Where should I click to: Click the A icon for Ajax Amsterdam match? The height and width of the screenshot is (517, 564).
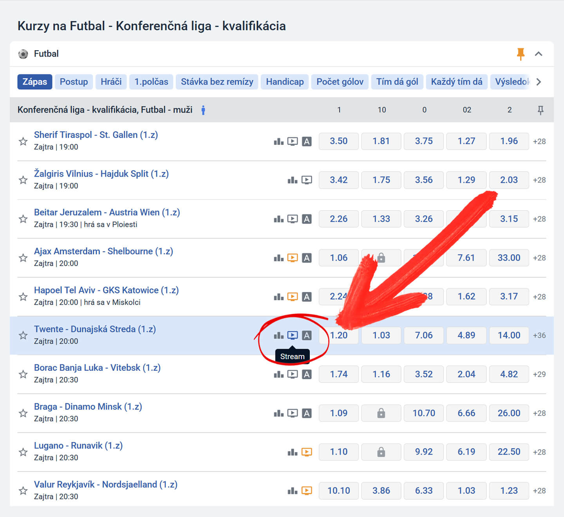[307, 258]
